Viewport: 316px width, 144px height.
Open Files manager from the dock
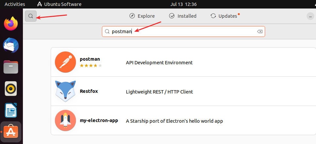[x=11, y=67]
